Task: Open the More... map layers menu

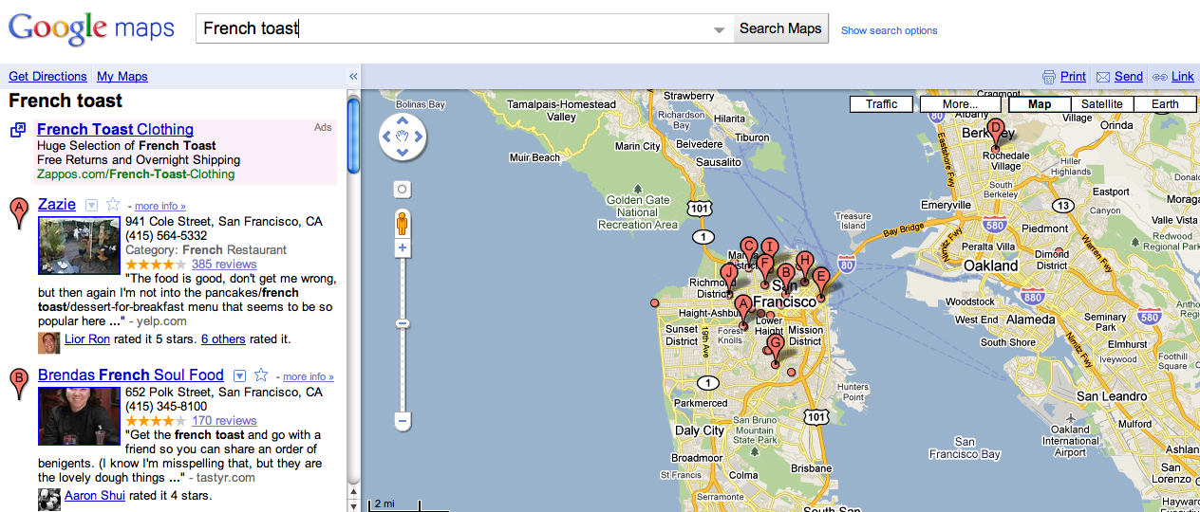Action: coord(961,104)
